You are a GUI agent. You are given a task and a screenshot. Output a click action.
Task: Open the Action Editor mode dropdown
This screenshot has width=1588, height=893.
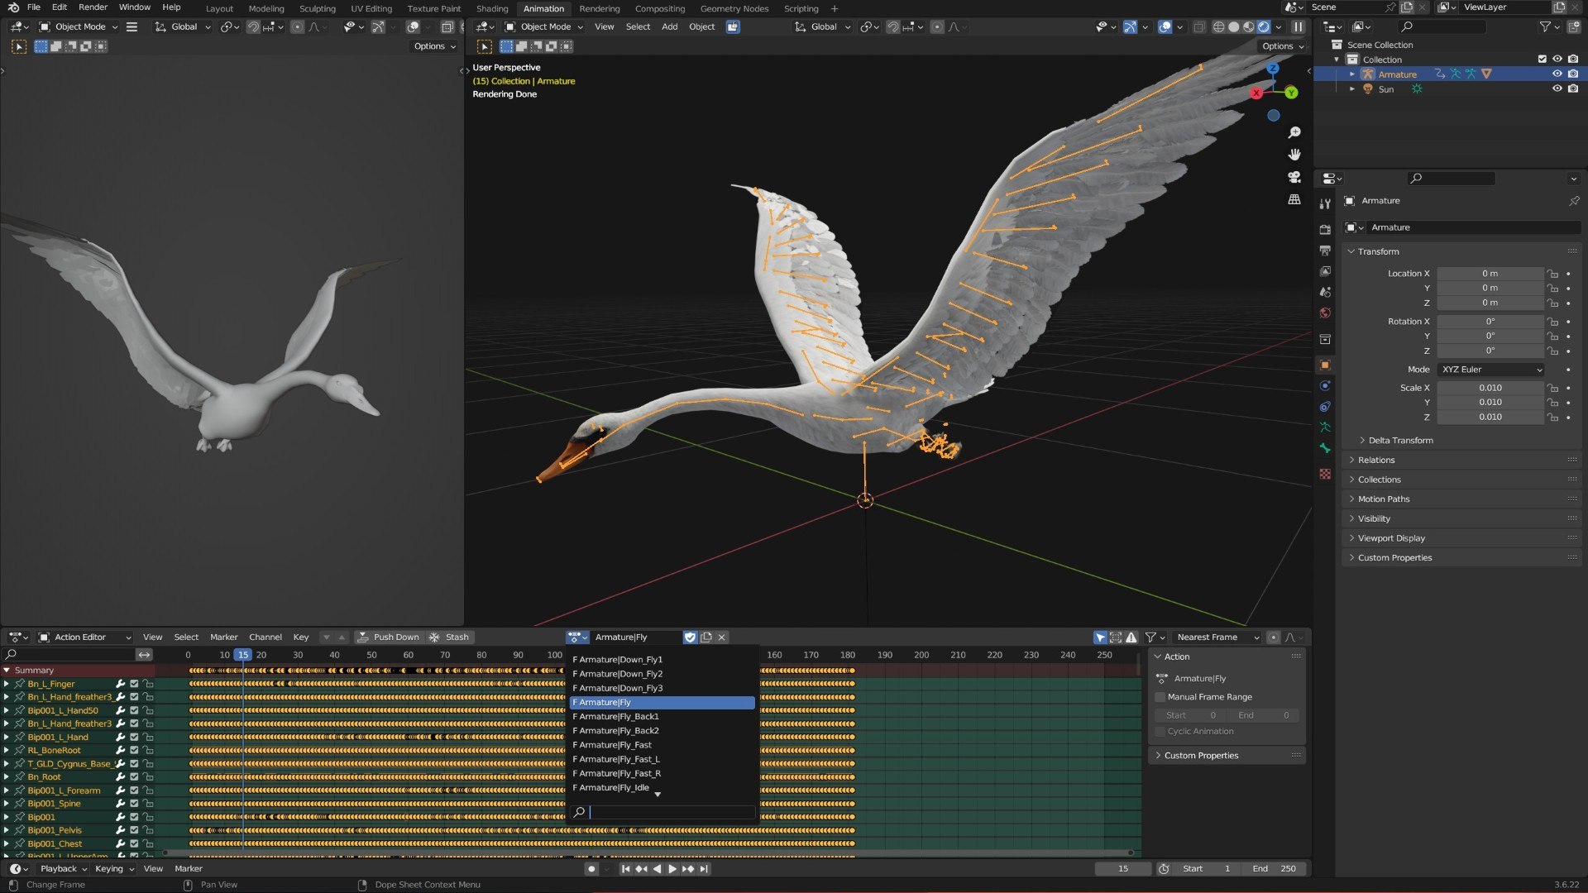pos(84,638)
